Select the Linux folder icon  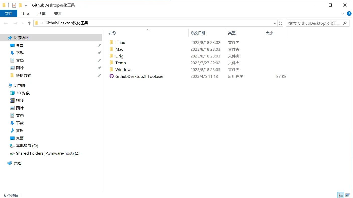(x=112, y=42)
